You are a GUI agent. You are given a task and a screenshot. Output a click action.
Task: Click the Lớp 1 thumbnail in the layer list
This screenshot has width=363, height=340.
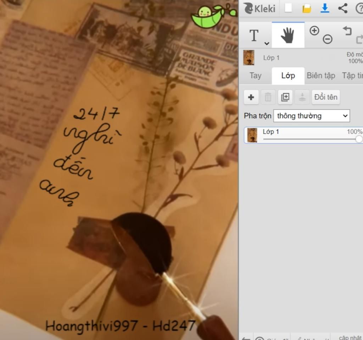252,135
